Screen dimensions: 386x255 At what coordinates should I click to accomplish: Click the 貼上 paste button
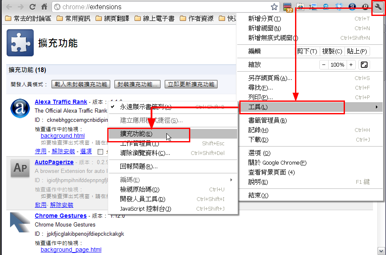click(357, 51)
